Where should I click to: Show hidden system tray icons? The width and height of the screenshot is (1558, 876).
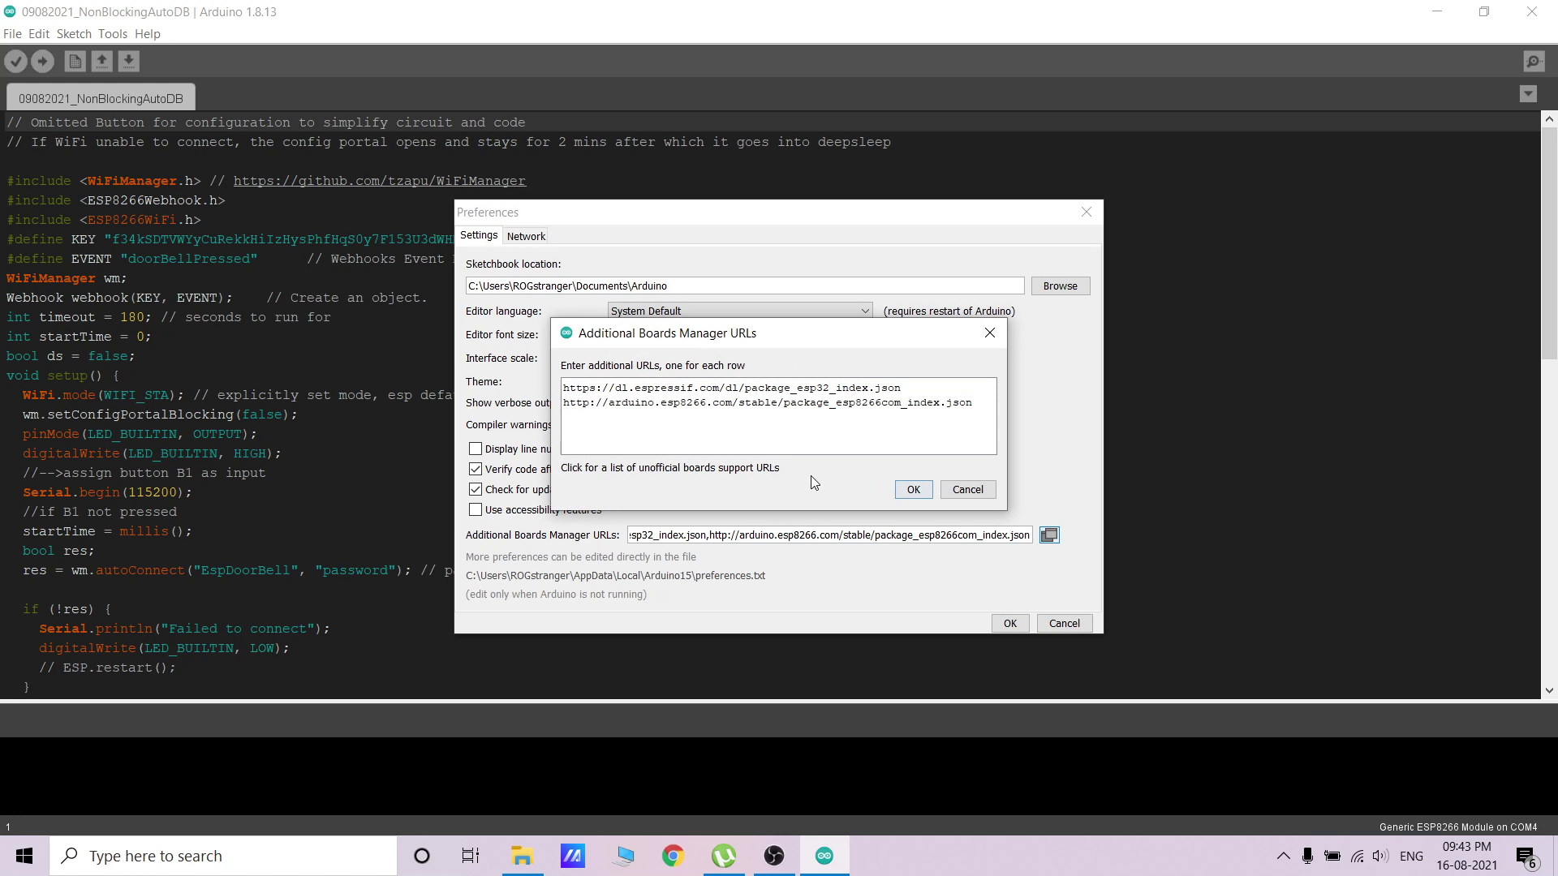[1283, 856]
